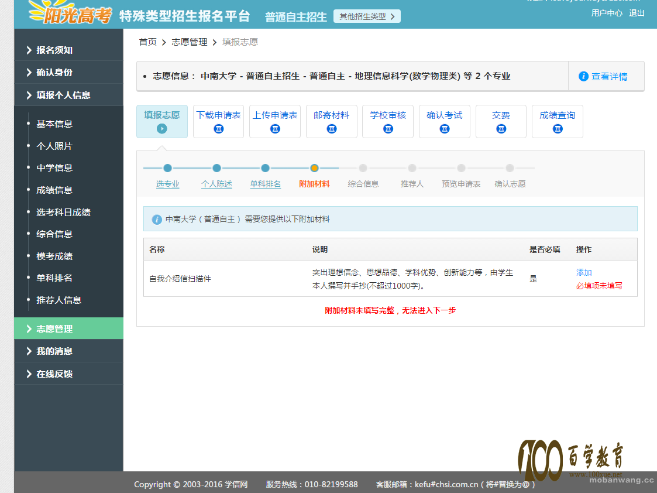Select the 交费 stage tab
The width and height of the screenshot is (657, 493).
coord(501,121)
